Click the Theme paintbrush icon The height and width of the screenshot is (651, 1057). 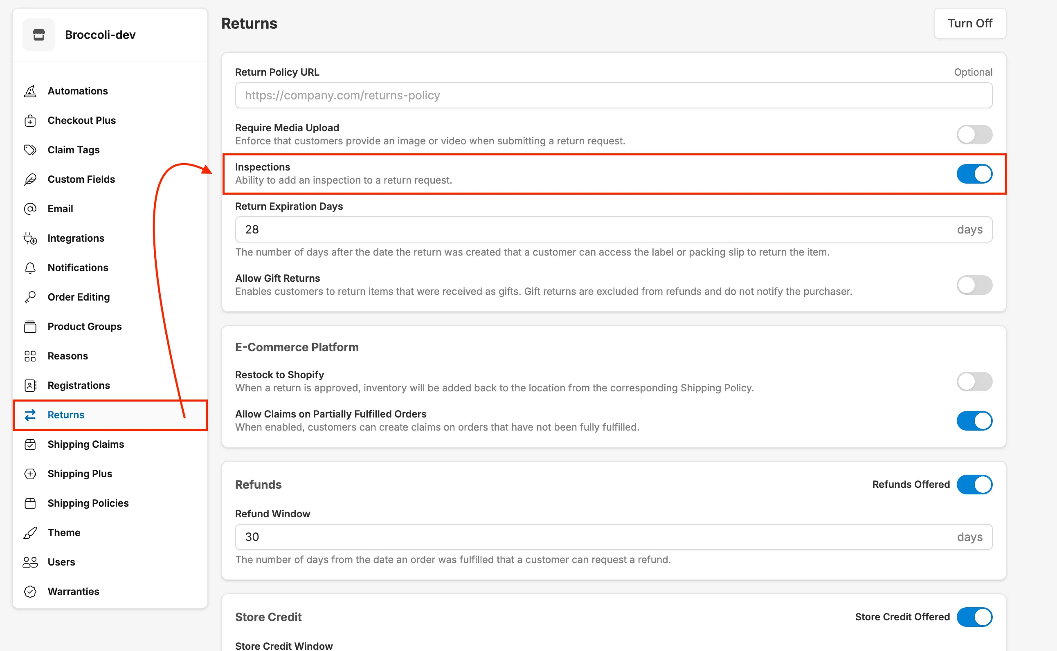point(30,532)
